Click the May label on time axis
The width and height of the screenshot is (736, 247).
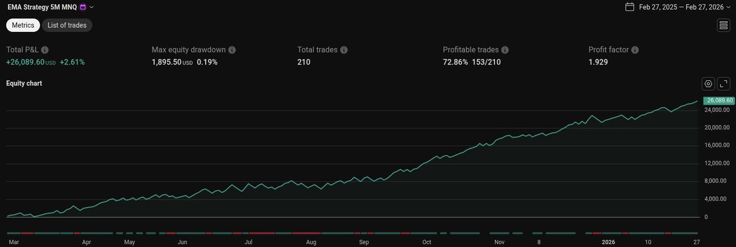[129, 242]
